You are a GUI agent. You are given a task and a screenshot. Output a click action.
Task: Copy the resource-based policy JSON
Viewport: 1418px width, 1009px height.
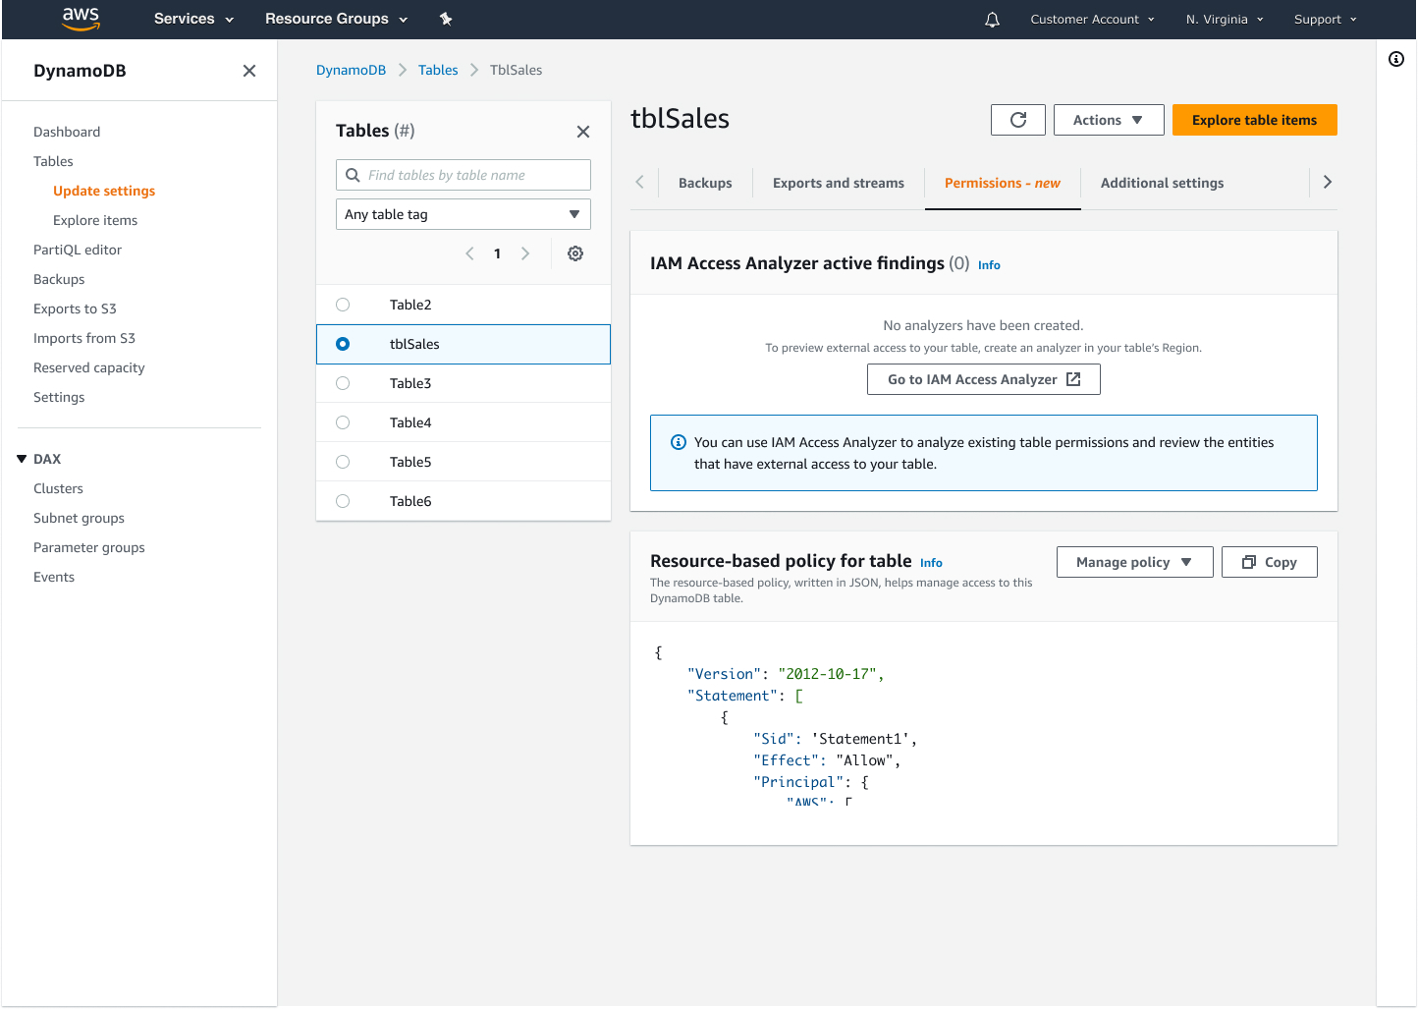1269,561
